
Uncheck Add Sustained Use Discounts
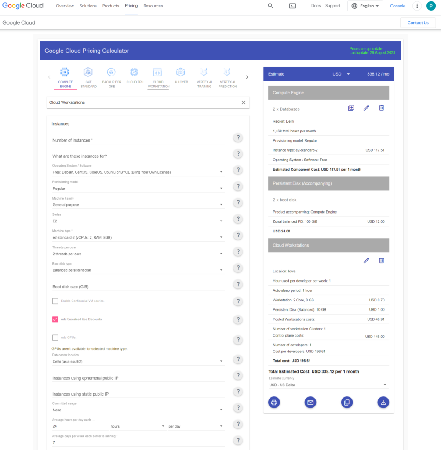coord(55,319)
